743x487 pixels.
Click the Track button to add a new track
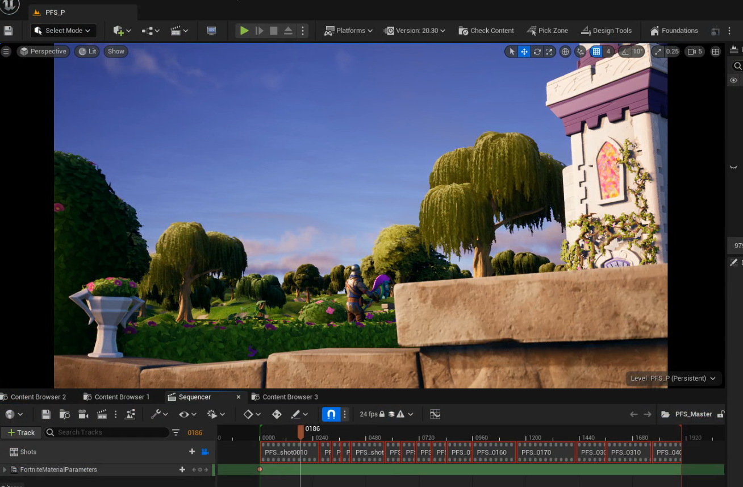[21, 432]
